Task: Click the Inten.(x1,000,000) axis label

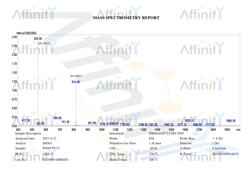Action: tap(27, 33)
